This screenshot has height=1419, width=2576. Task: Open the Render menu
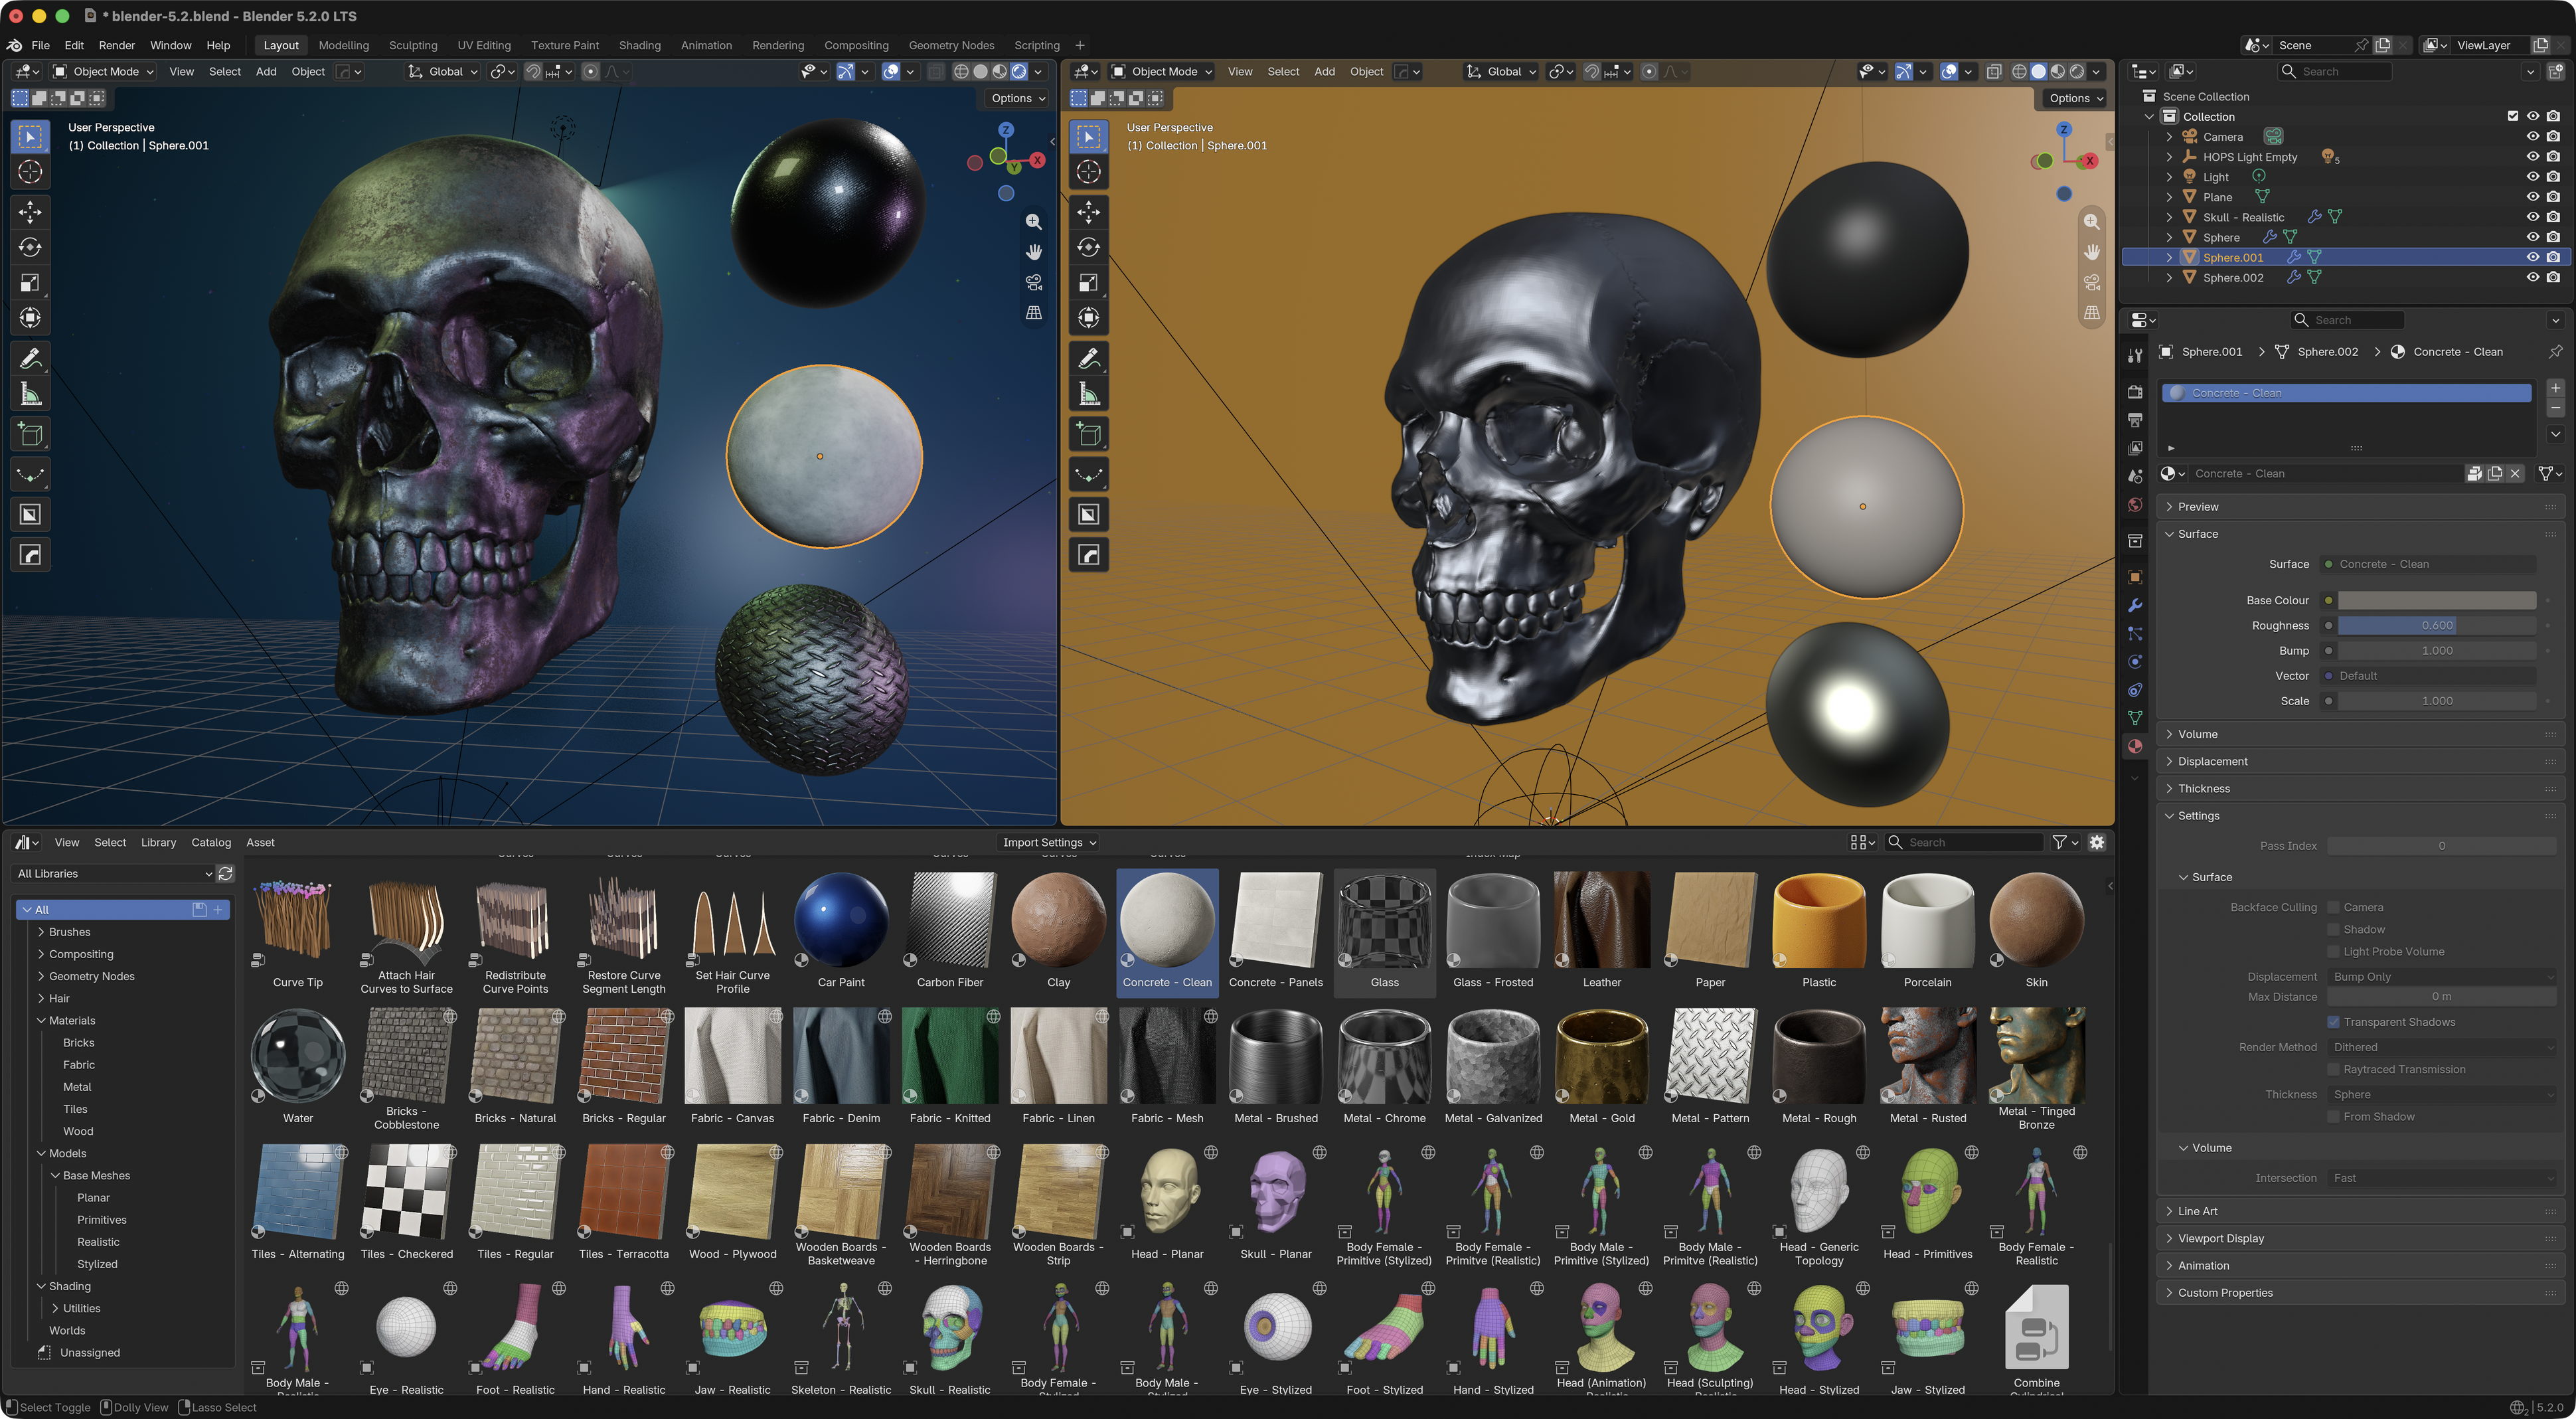click(x=117, y=45)
